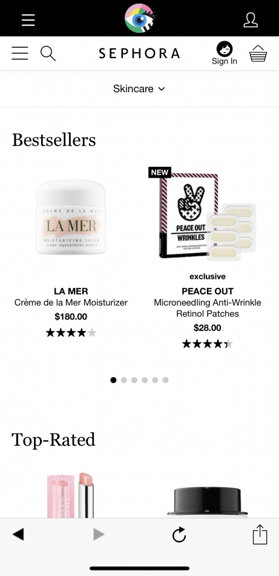Click the Sign In link
The image size is (279, 576).
[225, 53]
